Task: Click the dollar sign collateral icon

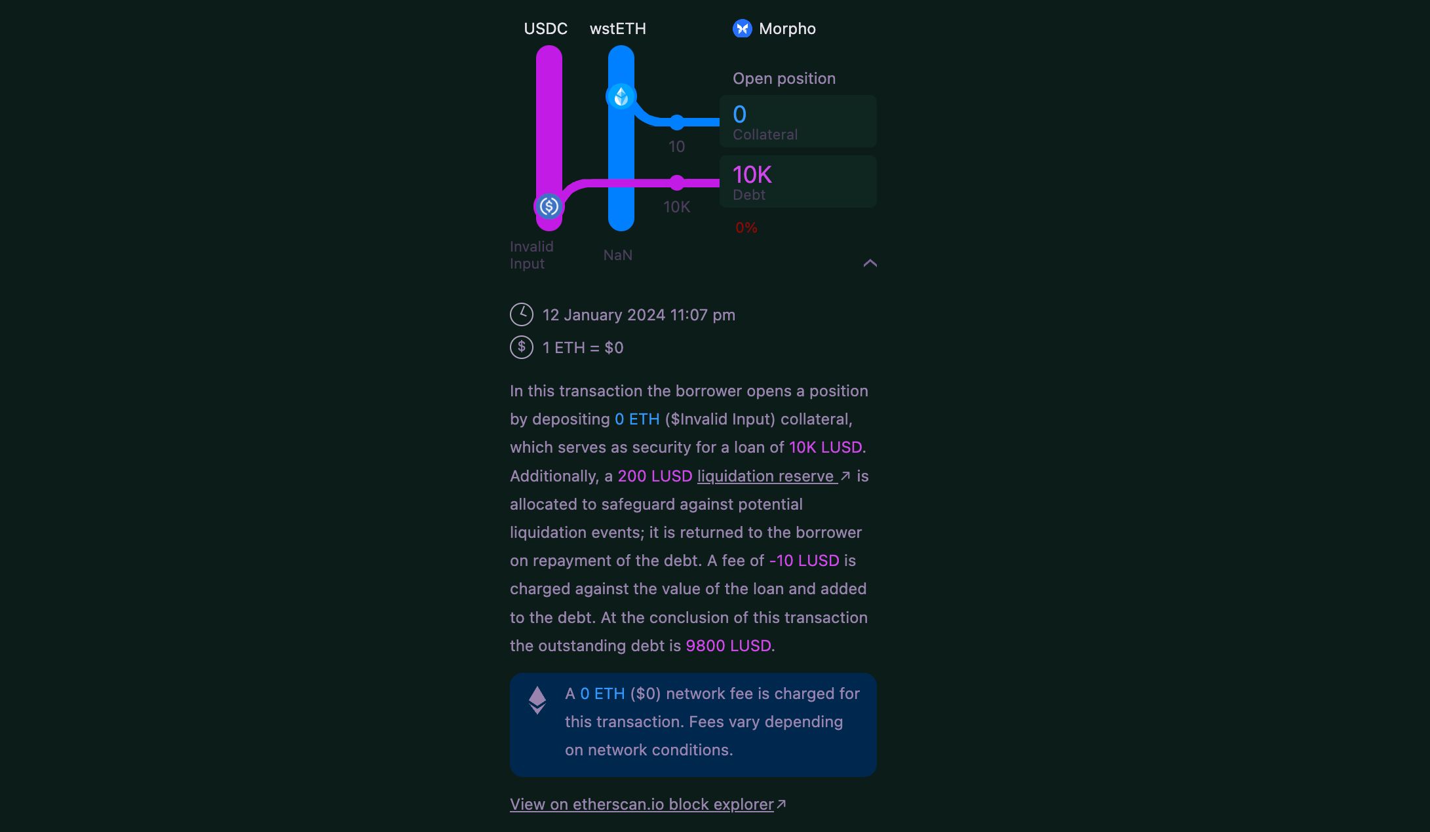Action: click(x=548, y=205)
